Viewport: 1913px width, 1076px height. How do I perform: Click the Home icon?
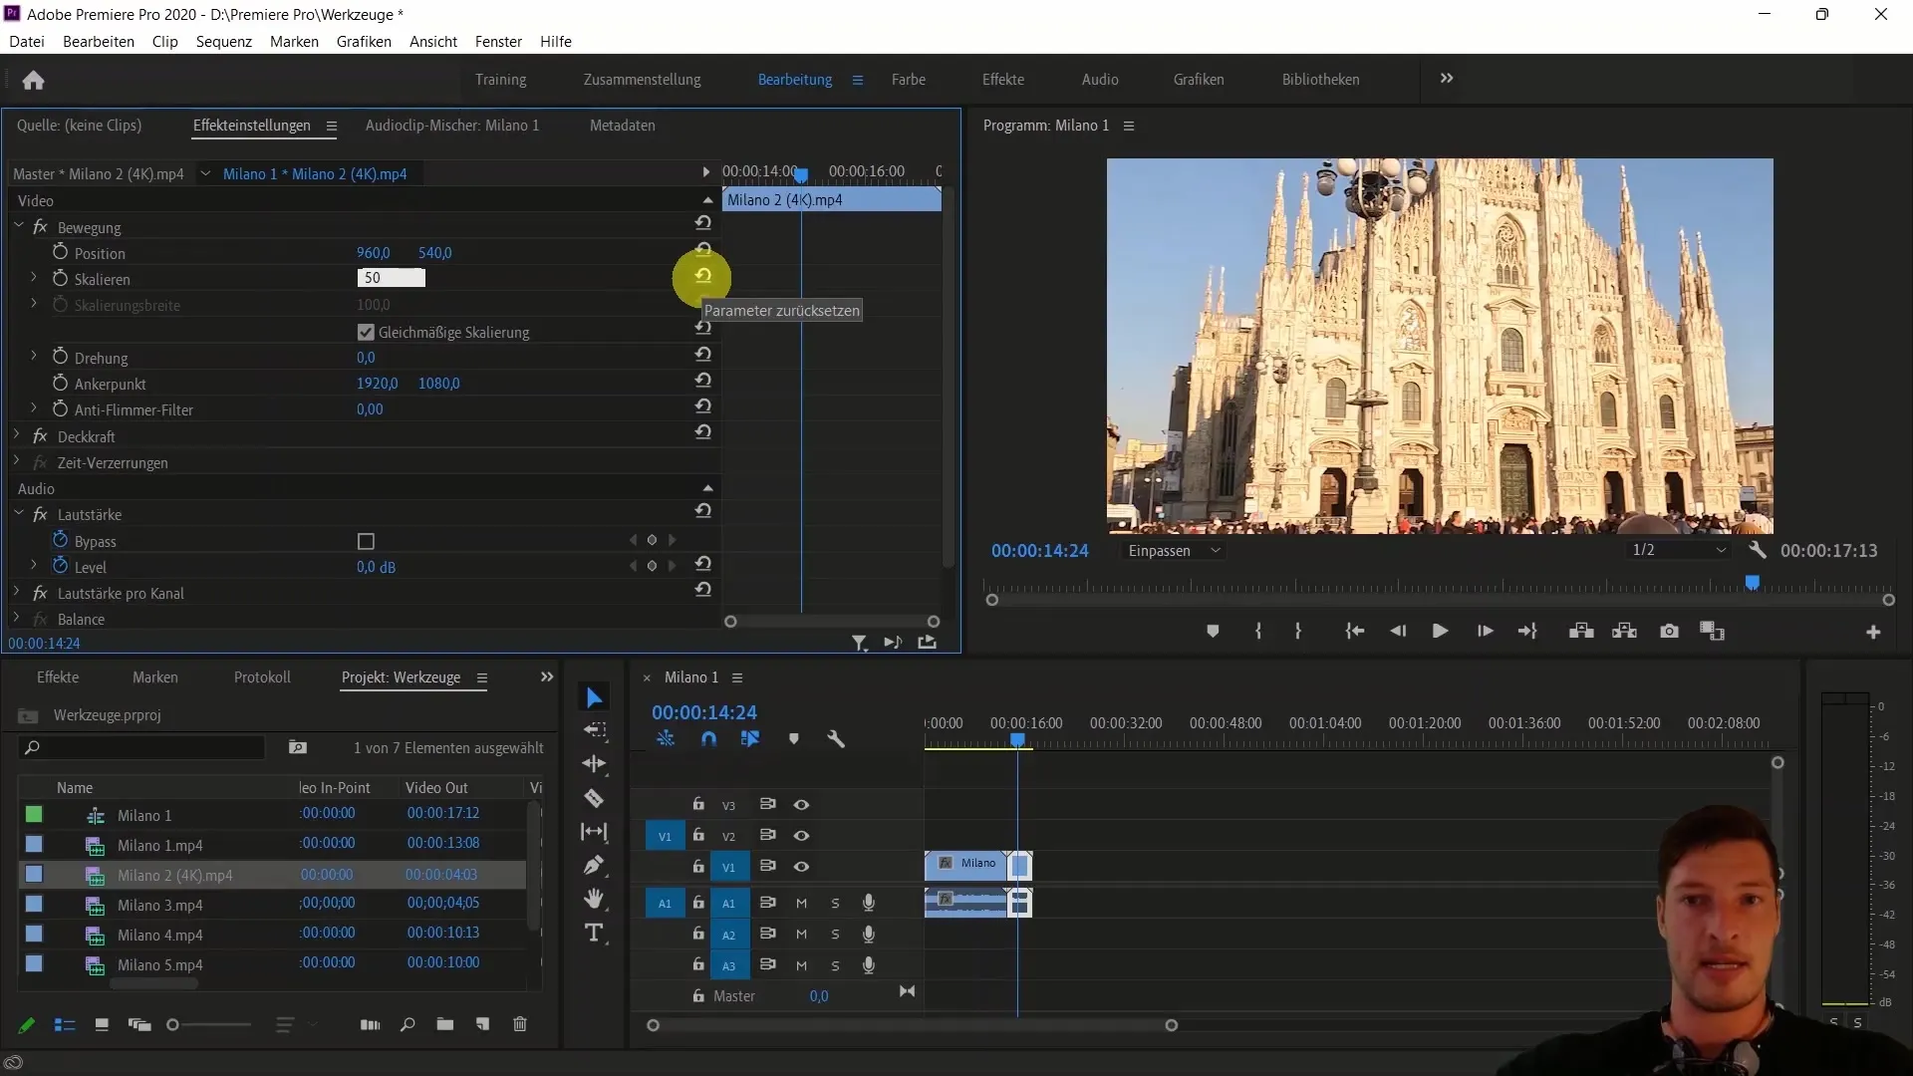click(x=33, y=80)
